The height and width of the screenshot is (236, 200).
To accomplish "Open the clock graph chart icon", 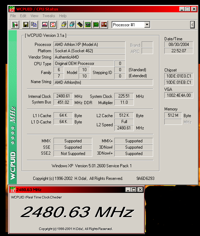I will tap(45, 25).
